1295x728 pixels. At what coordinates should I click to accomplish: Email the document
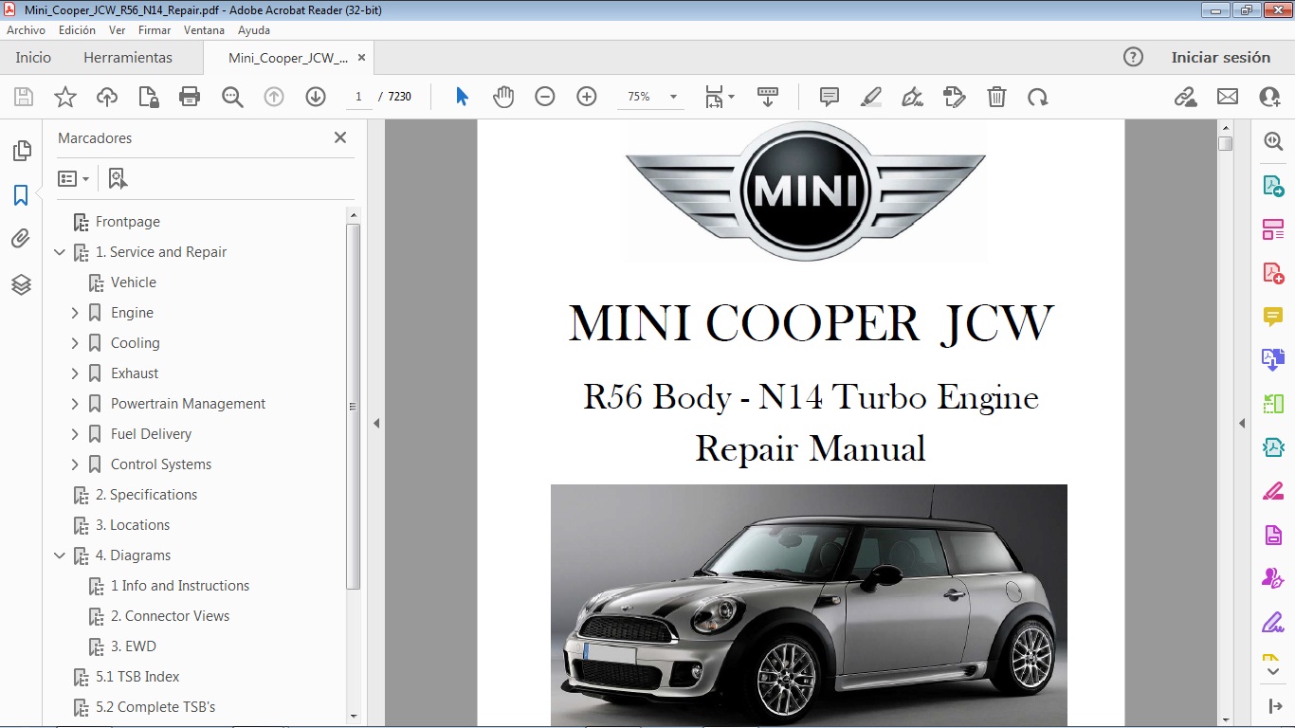1227,96
